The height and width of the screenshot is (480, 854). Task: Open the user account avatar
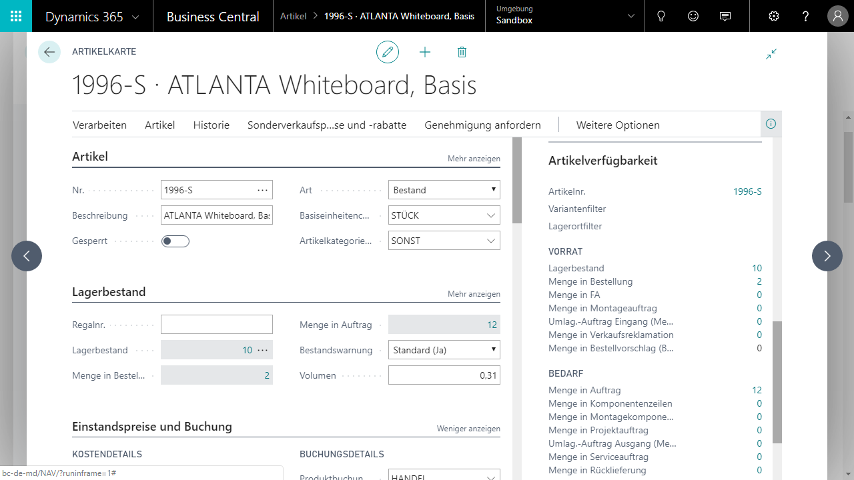tap(838, 16)
